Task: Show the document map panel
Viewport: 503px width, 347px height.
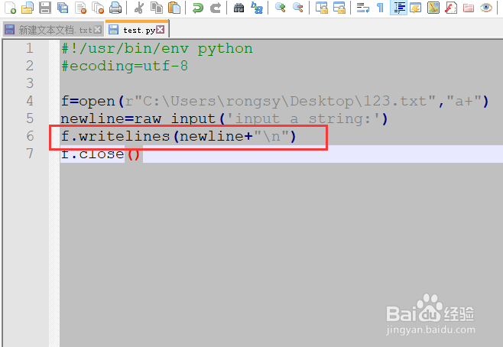Action: click(433, 8)
